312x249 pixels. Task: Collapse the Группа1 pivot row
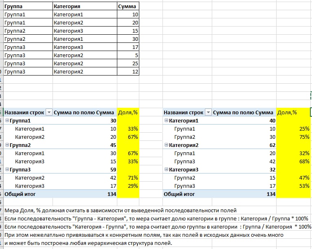pos(7,120)
